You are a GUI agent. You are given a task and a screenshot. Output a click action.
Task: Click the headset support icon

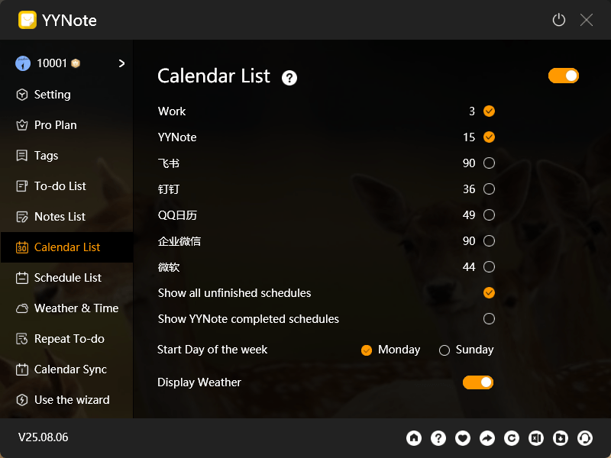coord(585,438)
